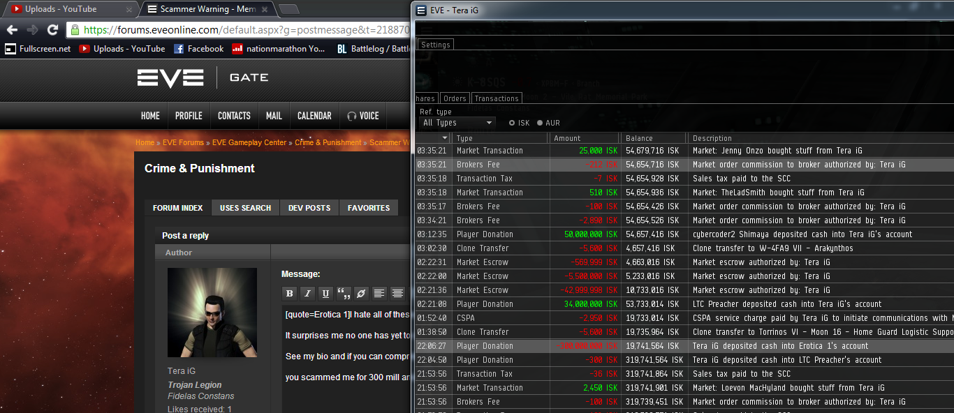Viewport: 954px width, 413px height.
Task: Select the CSPA service charge row
Action: point(684,318)
